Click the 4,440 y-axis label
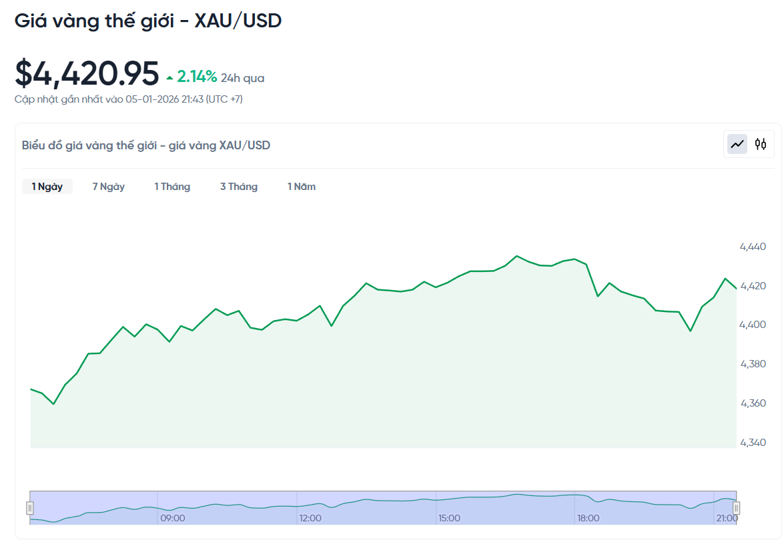Viewport: 784px width, 542px height. click(x=753, y=247)
